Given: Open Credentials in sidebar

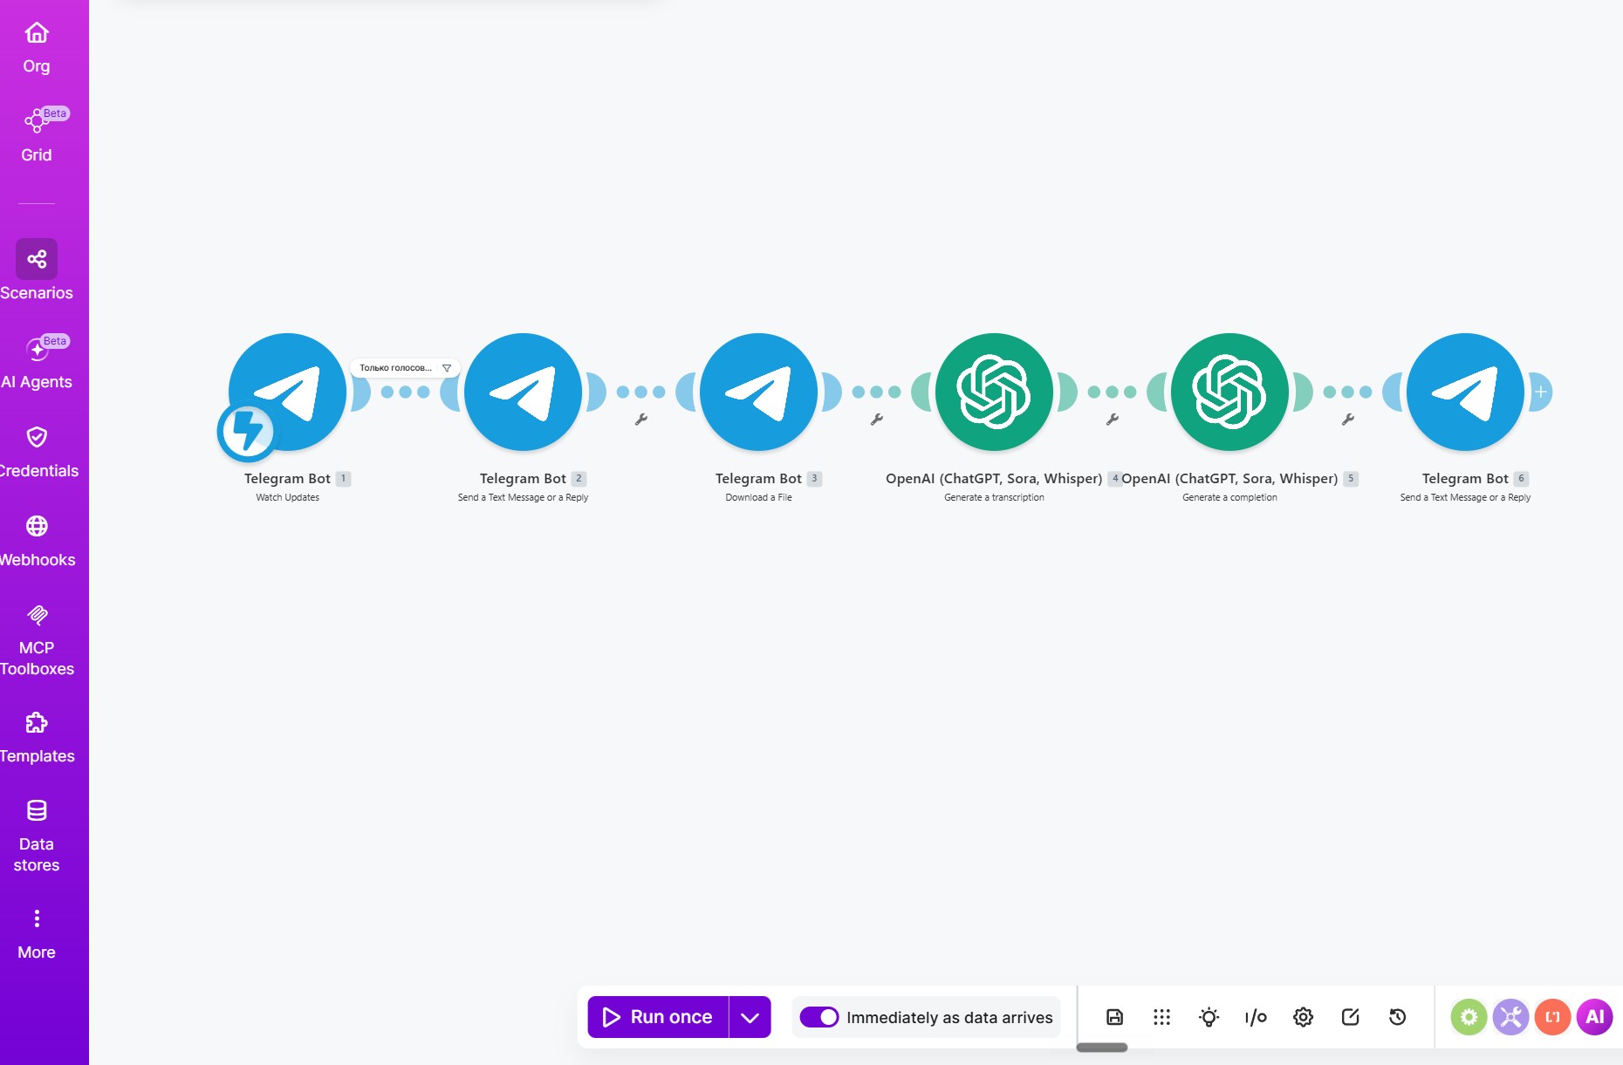Looking at the screenshot, I should tap(37, 452).
